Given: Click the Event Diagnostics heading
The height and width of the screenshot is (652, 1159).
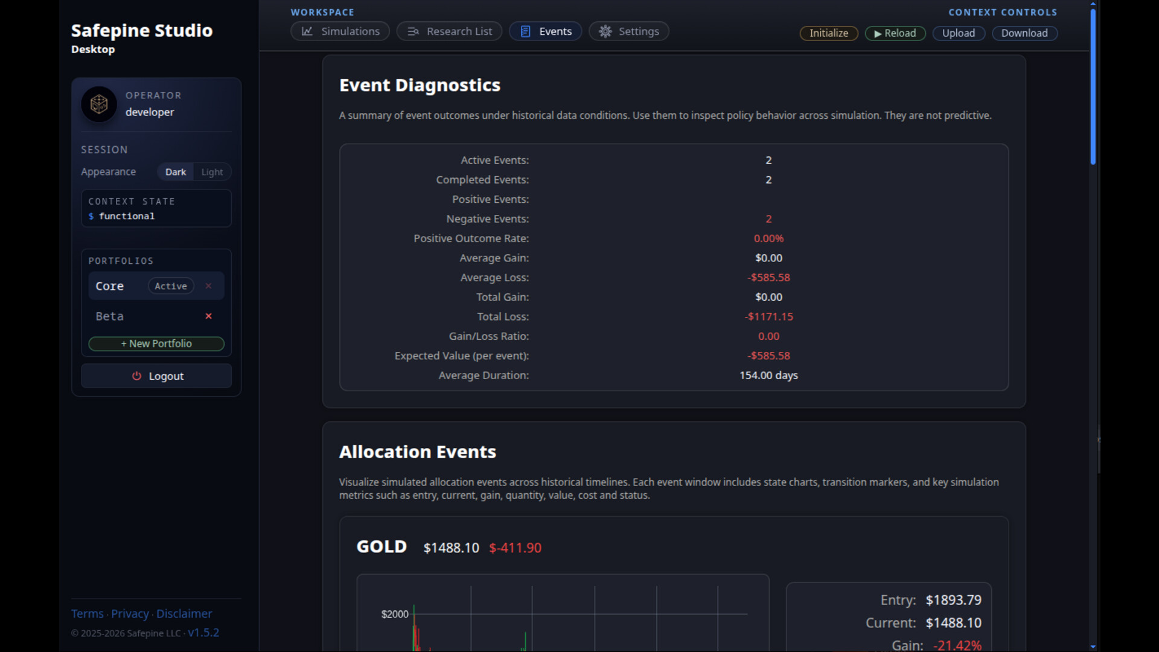Looking at the screenshot, I should [x=420, y=85].
